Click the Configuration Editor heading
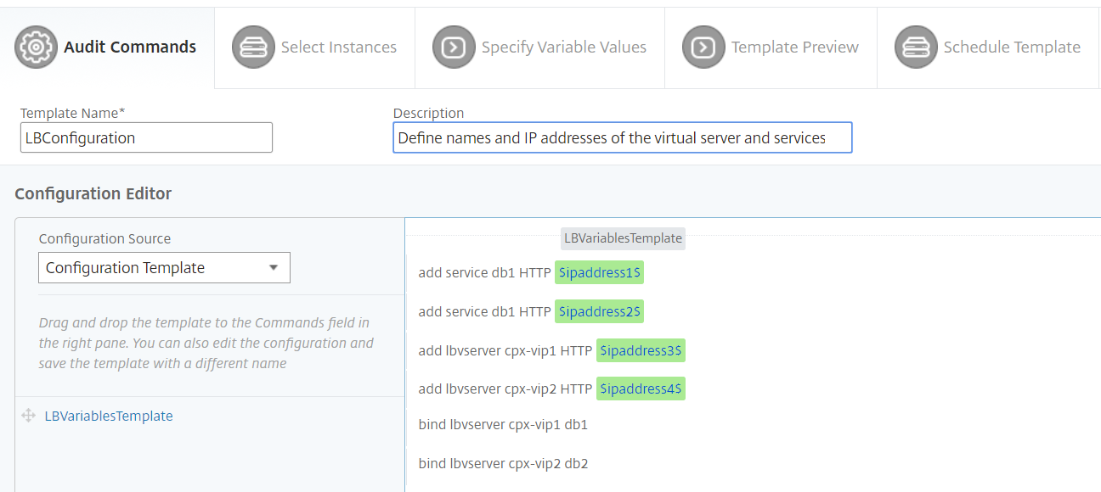Viewport: 1101px width, 492px height. click(93, 193)
